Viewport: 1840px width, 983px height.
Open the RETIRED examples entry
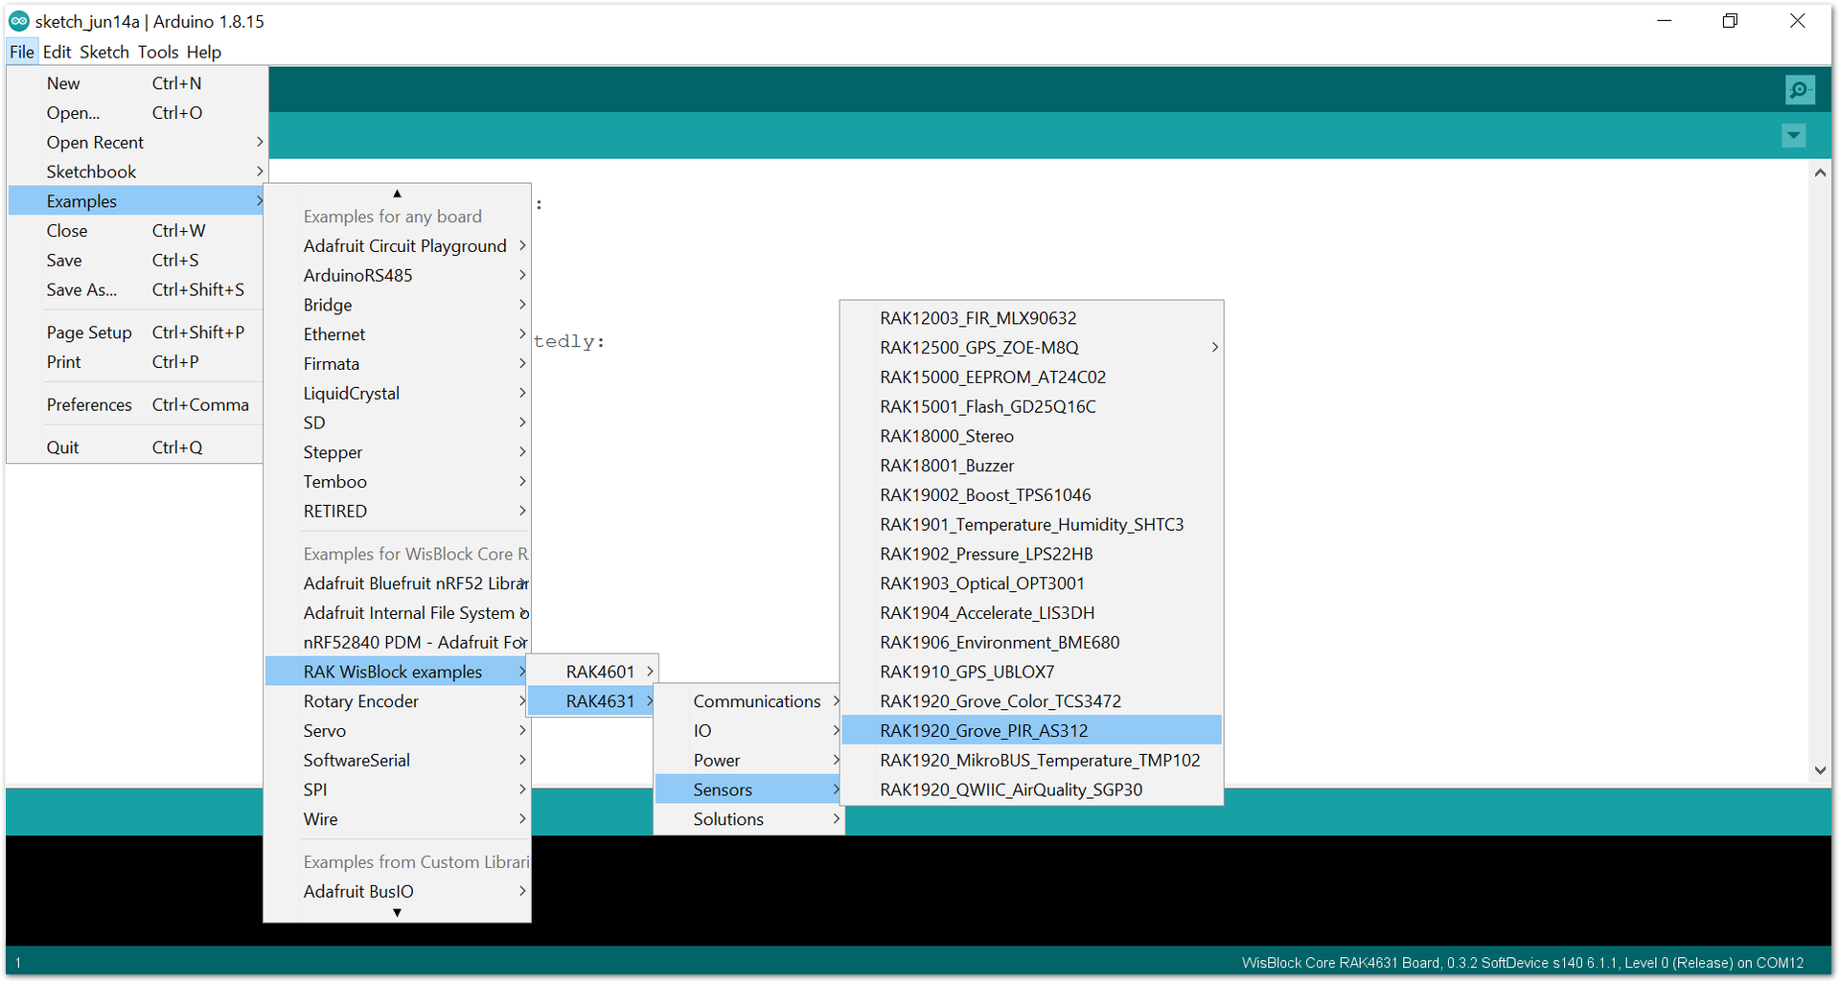397,512
